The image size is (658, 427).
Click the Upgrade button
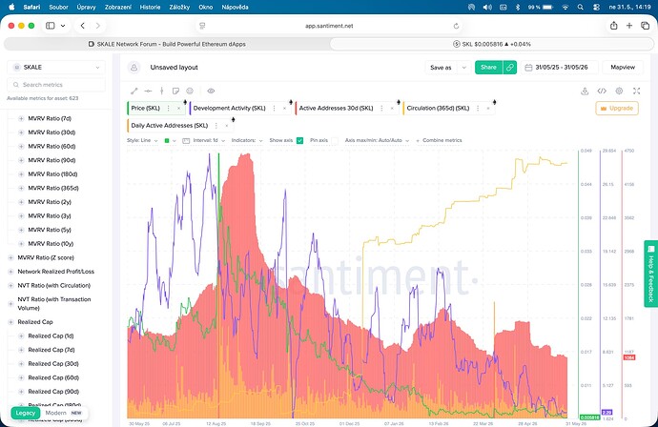pyautogui.click(x=617, y=109)
